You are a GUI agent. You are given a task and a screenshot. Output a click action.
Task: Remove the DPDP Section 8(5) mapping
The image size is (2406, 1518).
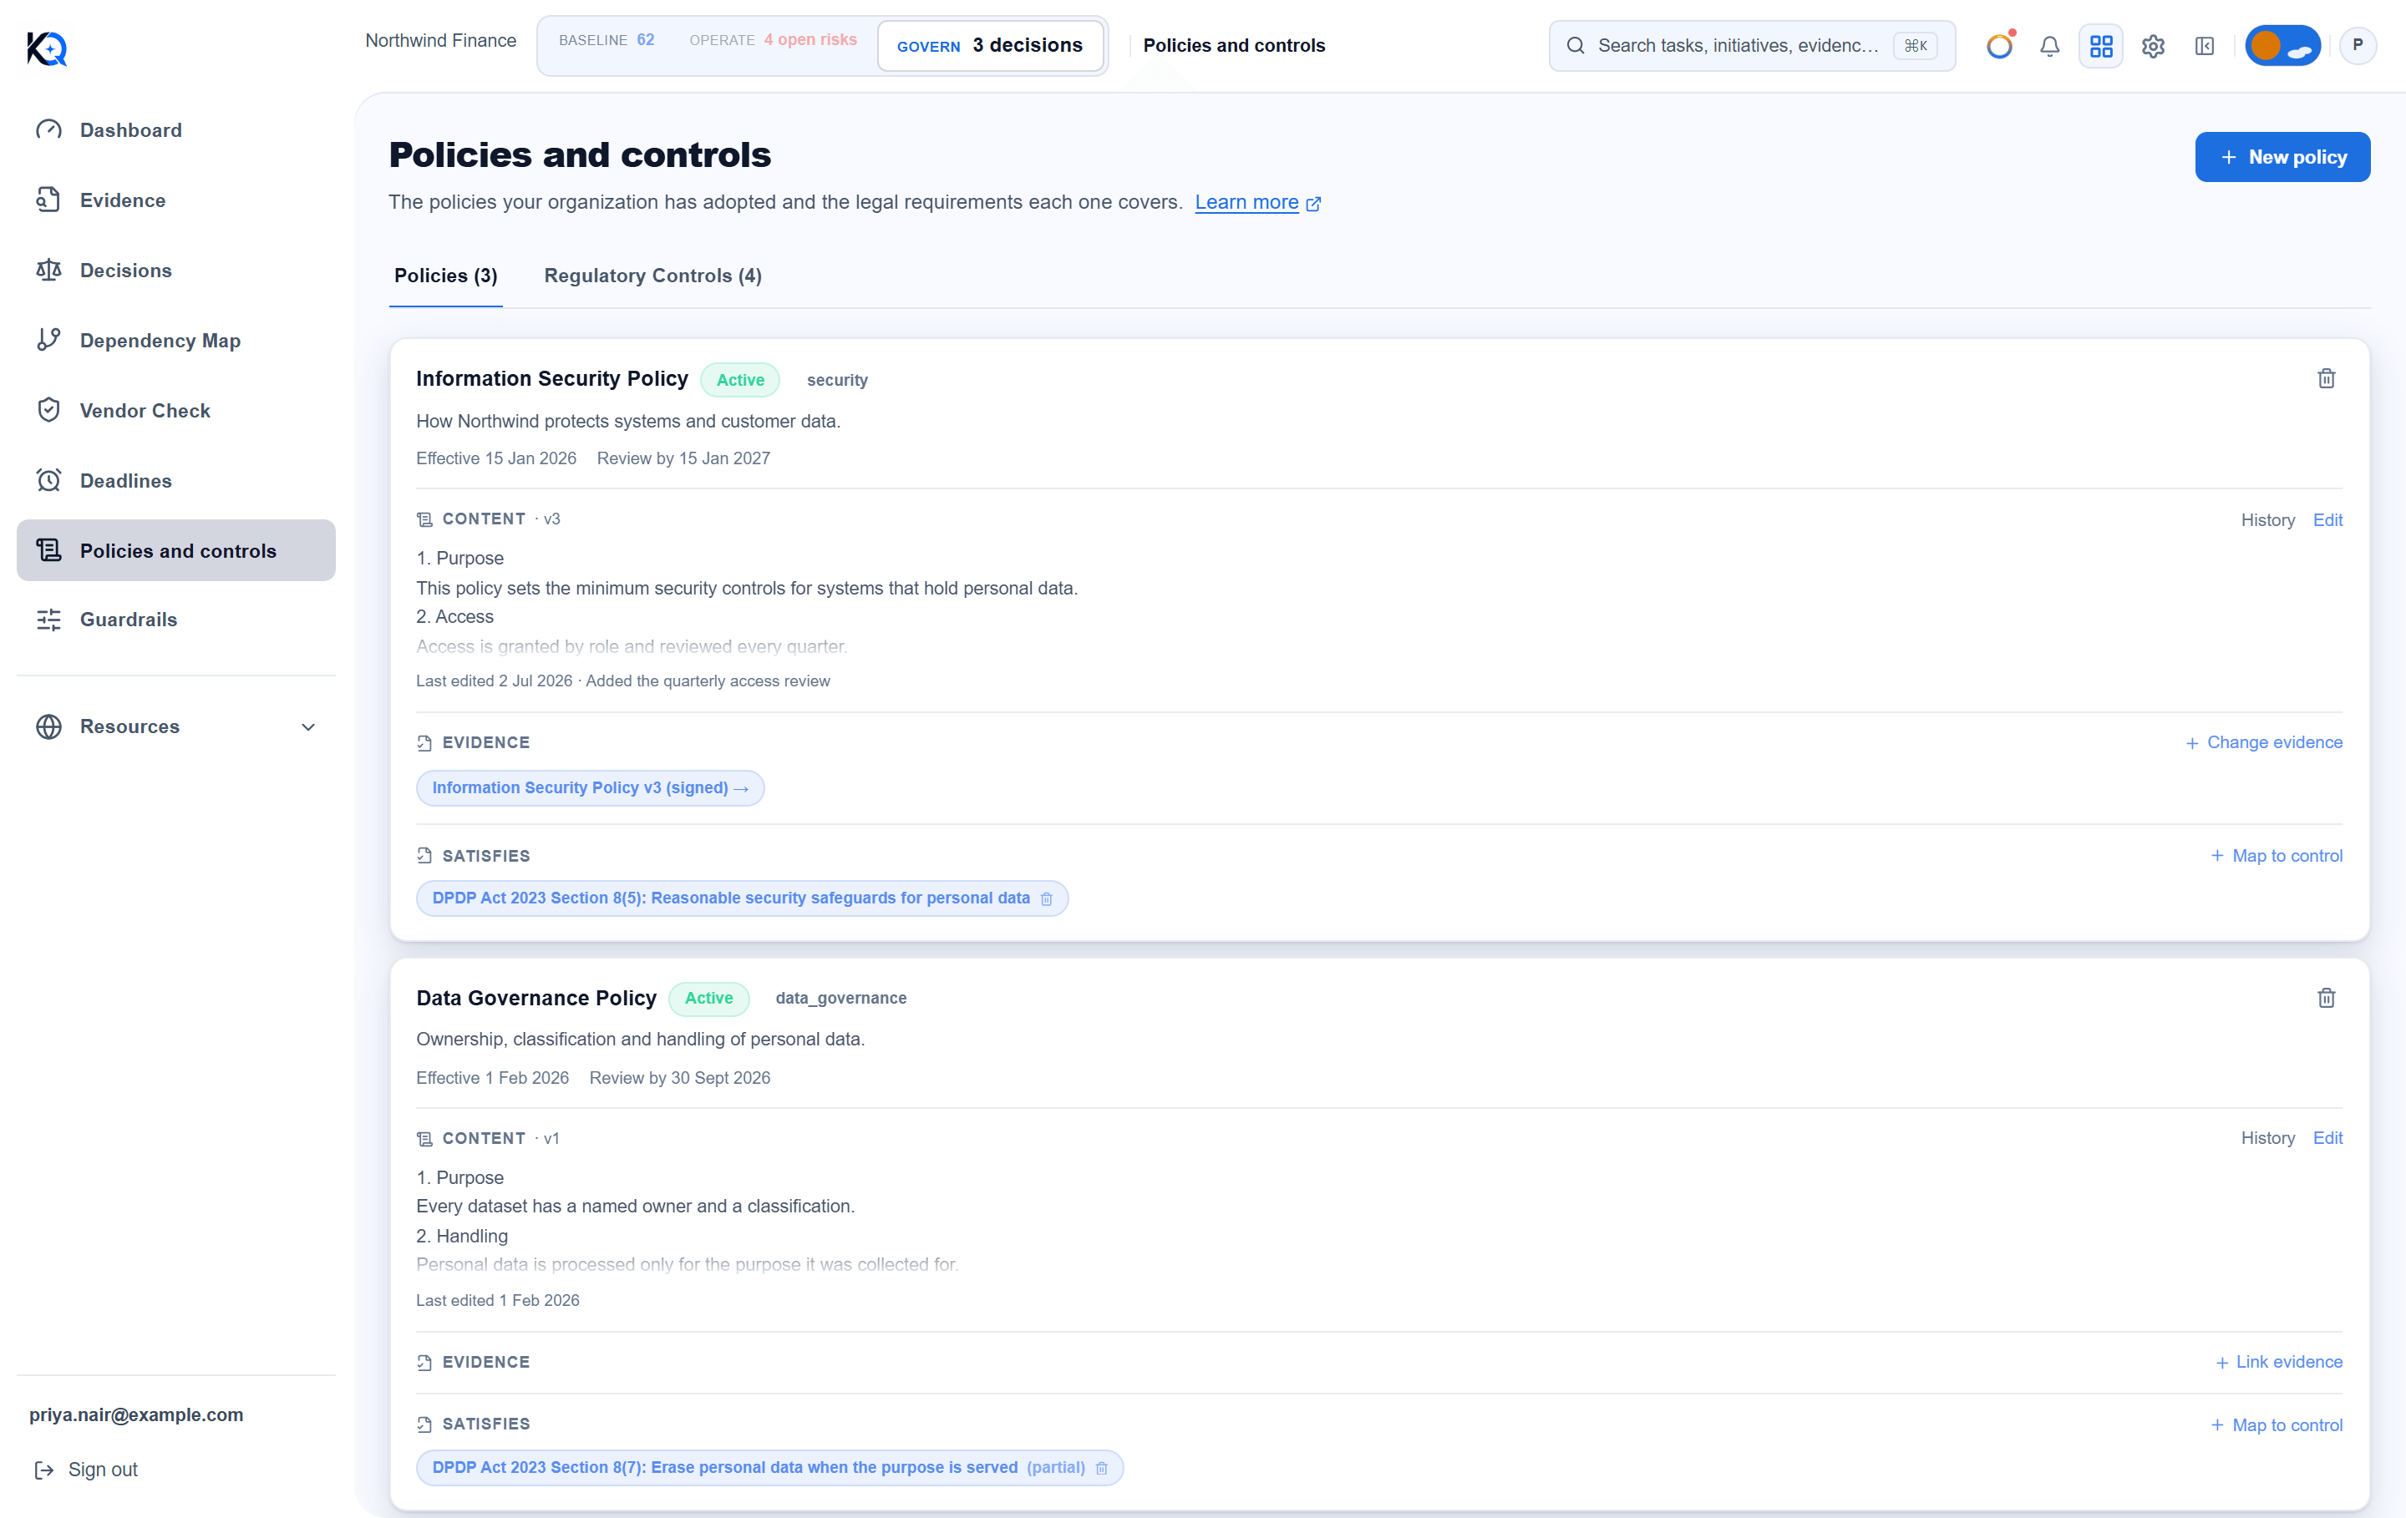[x=1046, y=898]
